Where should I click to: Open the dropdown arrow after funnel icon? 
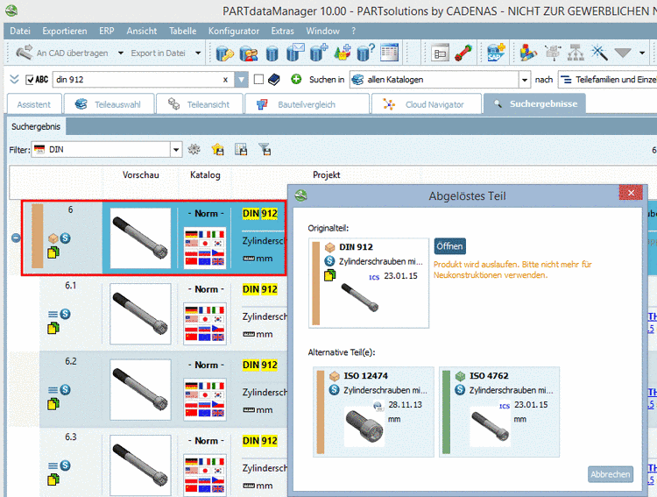pyautogui.click(x=642, y=53)
